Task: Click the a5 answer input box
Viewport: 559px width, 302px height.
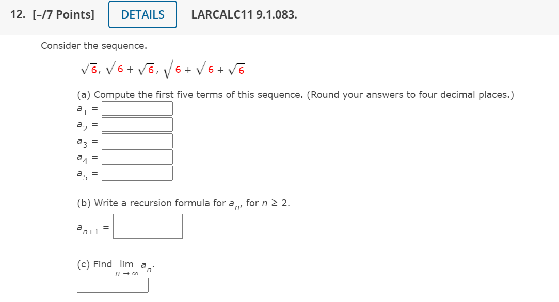Action: click(137, 173)
